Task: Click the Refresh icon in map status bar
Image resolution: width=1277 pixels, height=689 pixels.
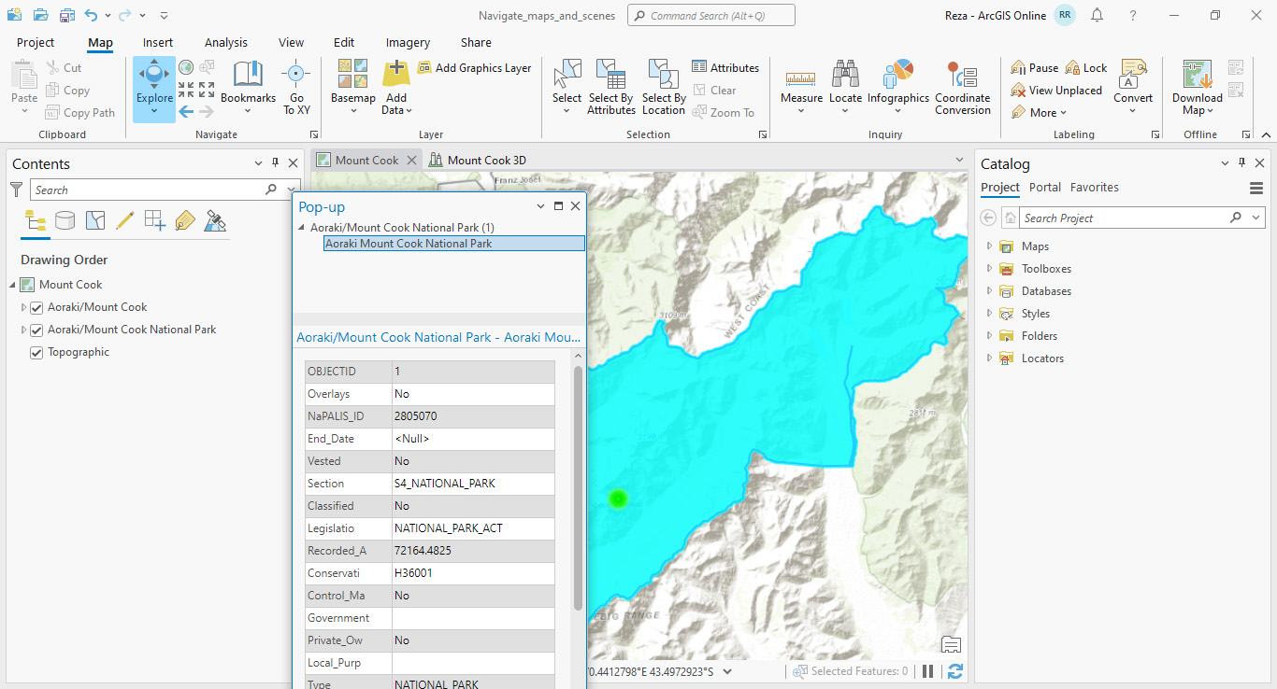Action: (x=954, y=670)
